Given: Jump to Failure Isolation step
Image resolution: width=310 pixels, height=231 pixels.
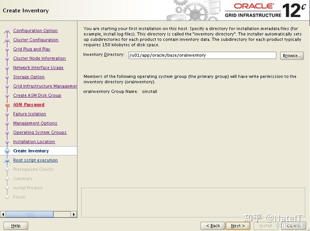Looking at the screenshot, I should click(29, 114).
